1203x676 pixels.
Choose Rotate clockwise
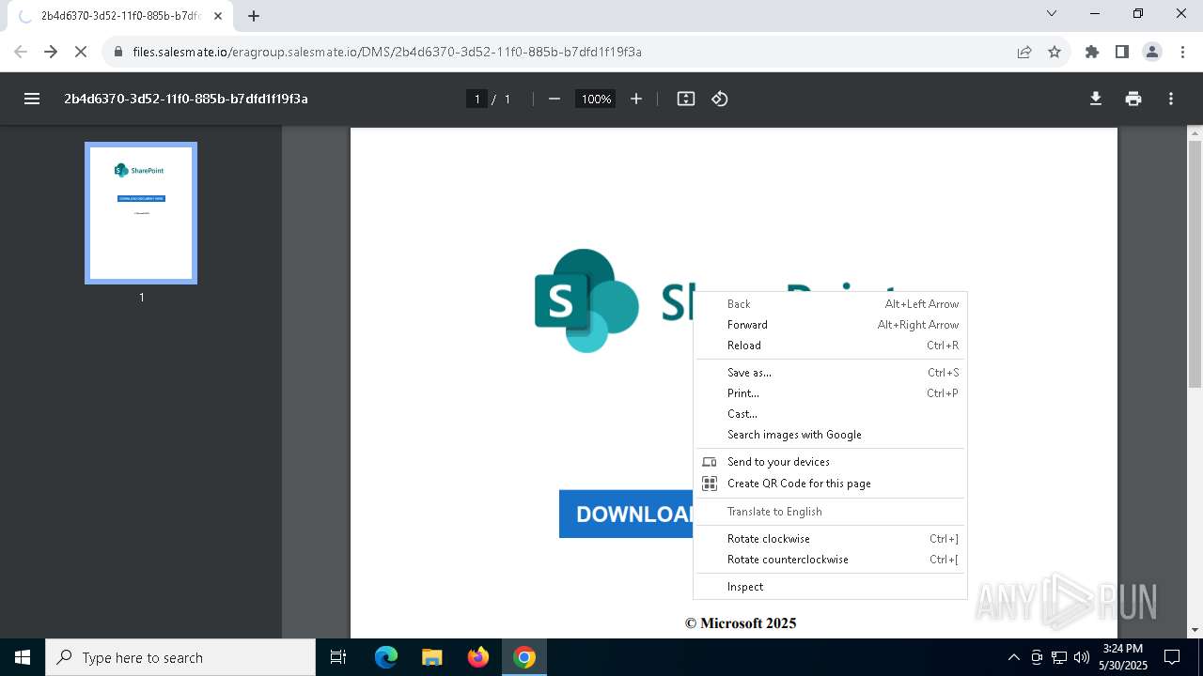(x=830, y=539)
